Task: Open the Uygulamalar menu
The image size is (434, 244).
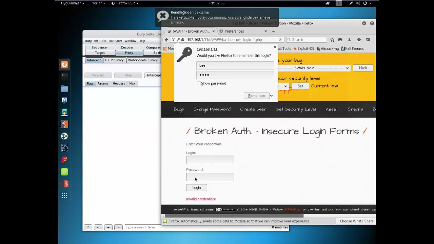Action: (x=73, y=3)
